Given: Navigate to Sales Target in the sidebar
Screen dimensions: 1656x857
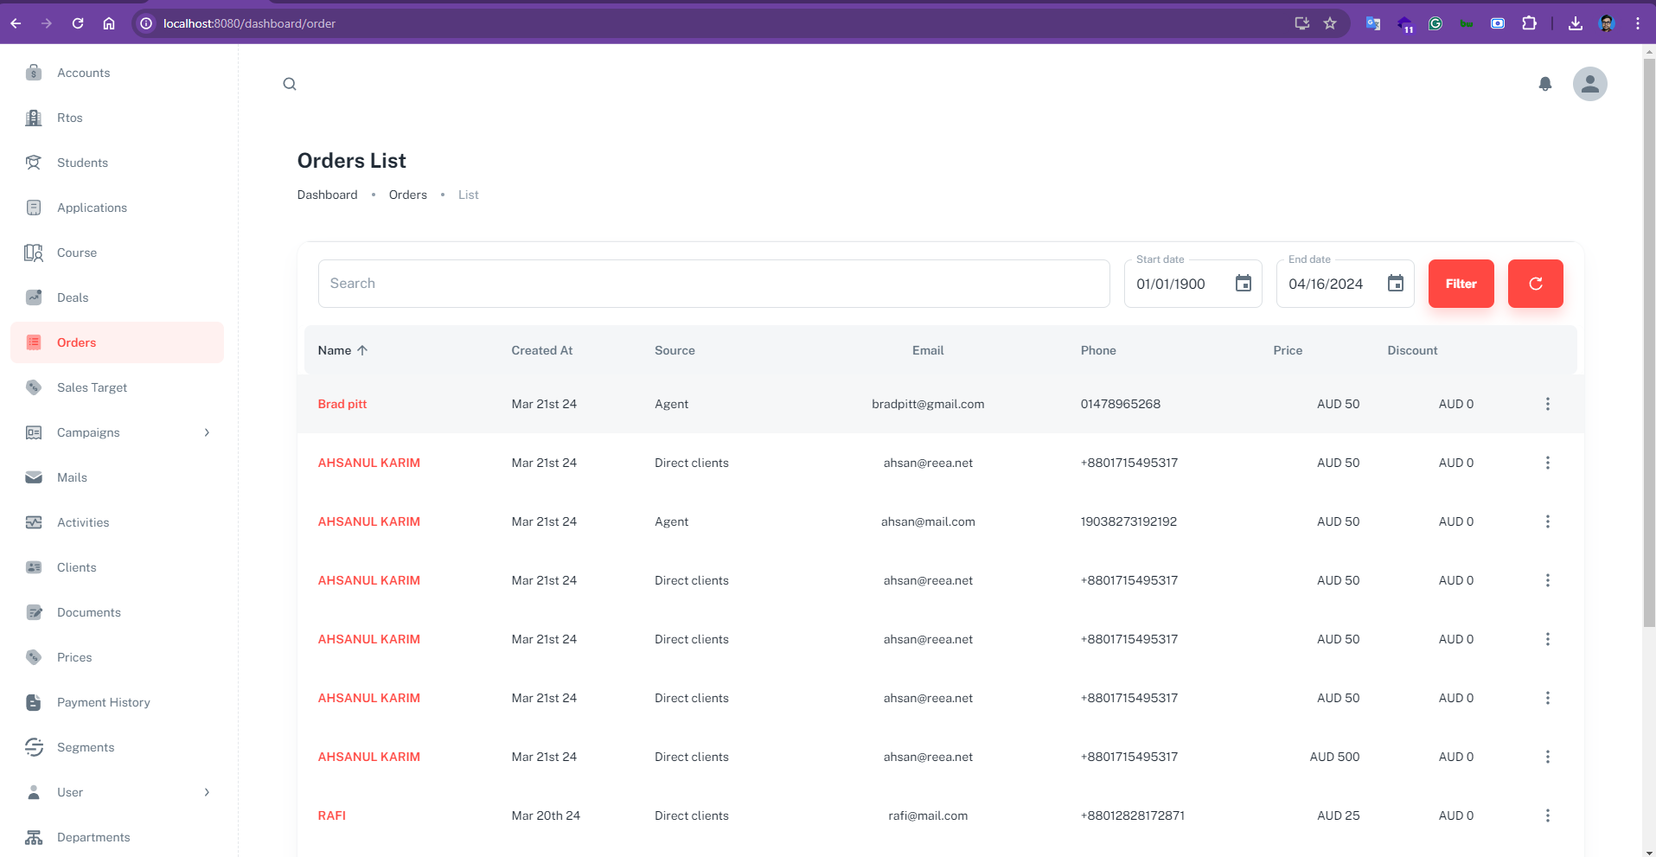Looking at the screenshot, I should [92, 387].
